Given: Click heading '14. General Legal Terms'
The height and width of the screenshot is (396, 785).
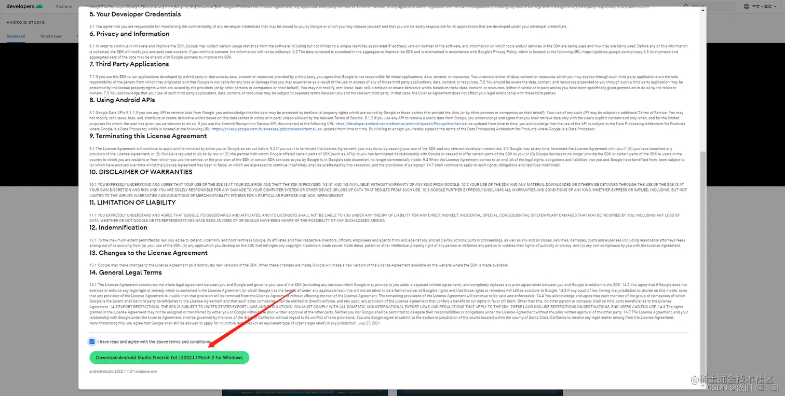Looking at the screenshot, I should coord(126,272).
